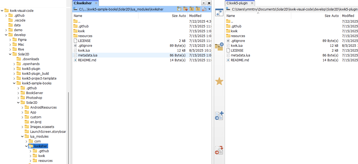
Task: Click the move files icon with the red arrow
Action: [219, 150]
